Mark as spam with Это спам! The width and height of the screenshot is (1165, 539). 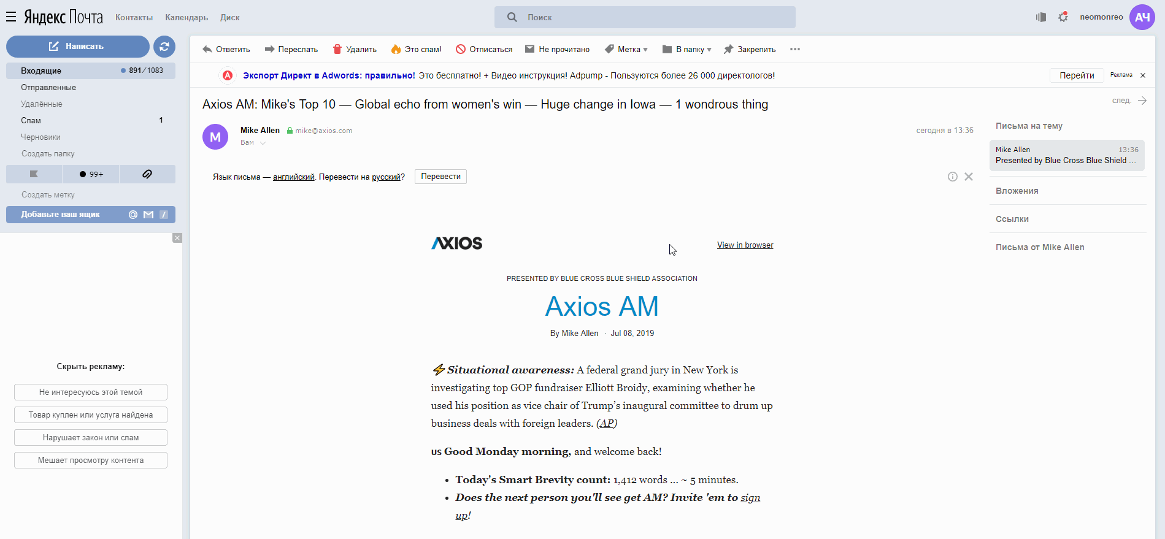click(416, 49)
